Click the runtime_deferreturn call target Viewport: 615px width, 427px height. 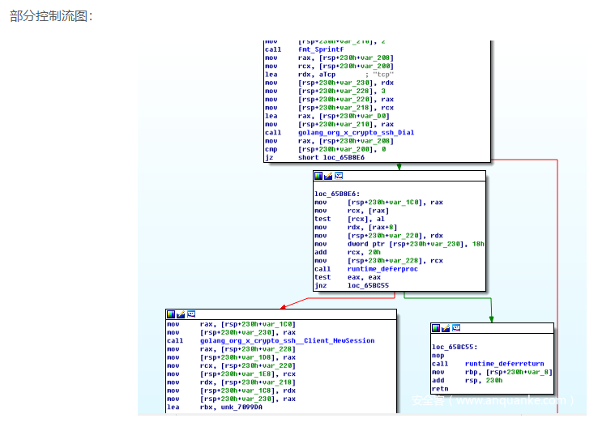coord(504,364)
